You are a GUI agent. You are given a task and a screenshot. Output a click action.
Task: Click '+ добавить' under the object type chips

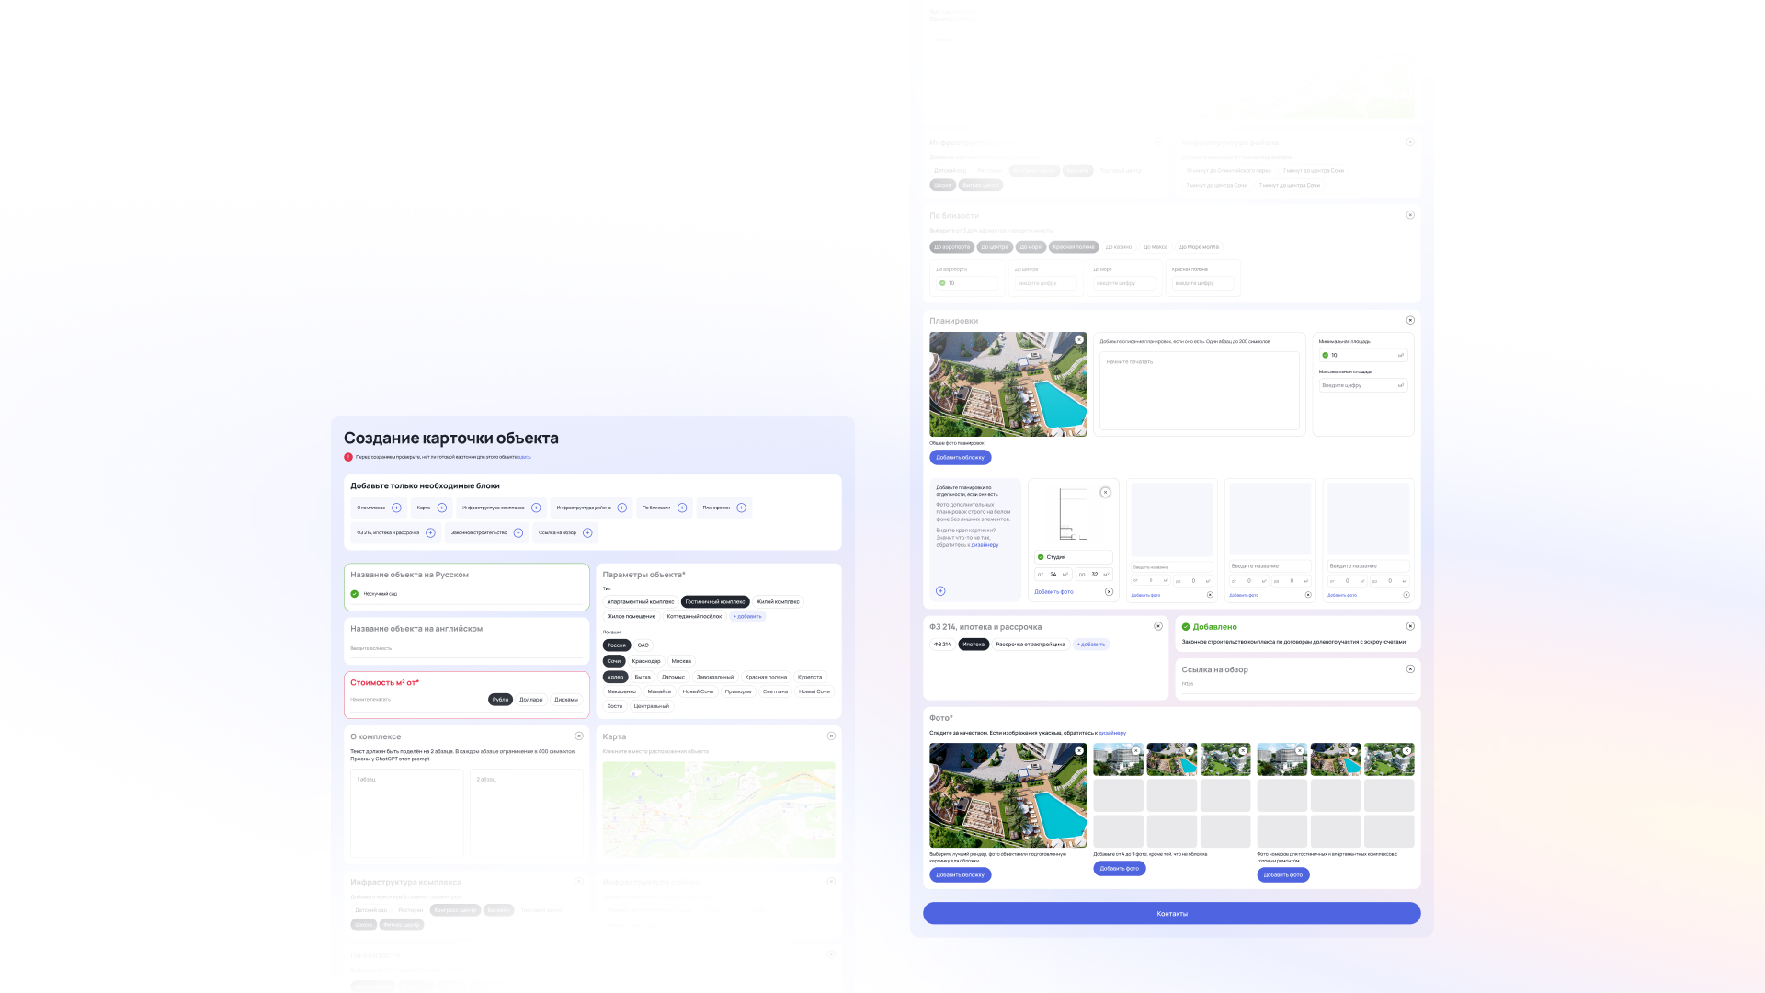[747, 617]
